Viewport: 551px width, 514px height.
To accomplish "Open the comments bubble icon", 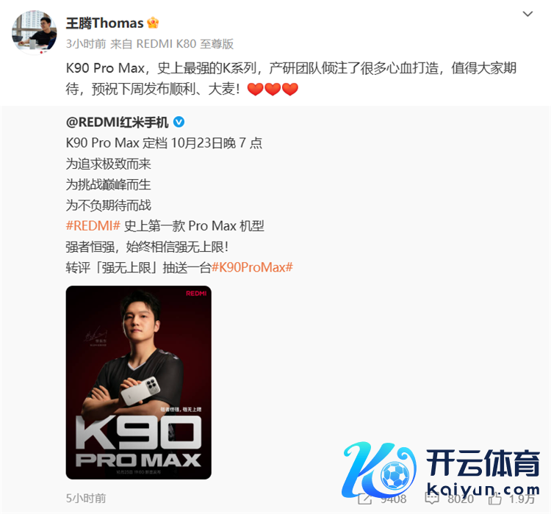I will (431, 499).
